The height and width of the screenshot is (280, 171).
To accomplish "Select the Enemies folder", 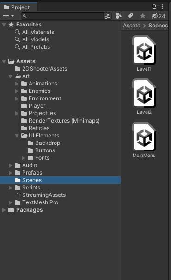I will coord(39,91).
